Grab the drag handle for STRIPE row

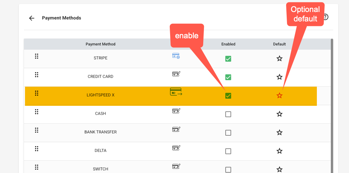[x=36, y=56]
